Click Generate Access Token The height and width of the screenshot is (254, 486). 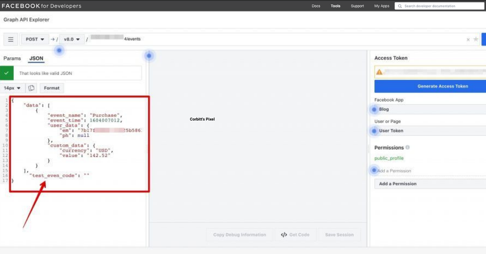click(x=430, y=86)
